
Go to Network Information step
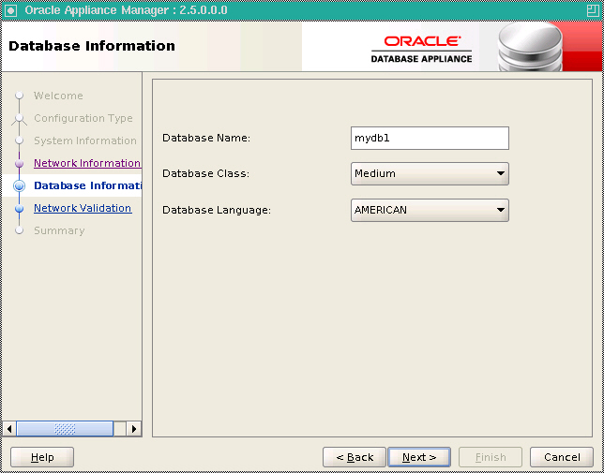coord(87,163)
